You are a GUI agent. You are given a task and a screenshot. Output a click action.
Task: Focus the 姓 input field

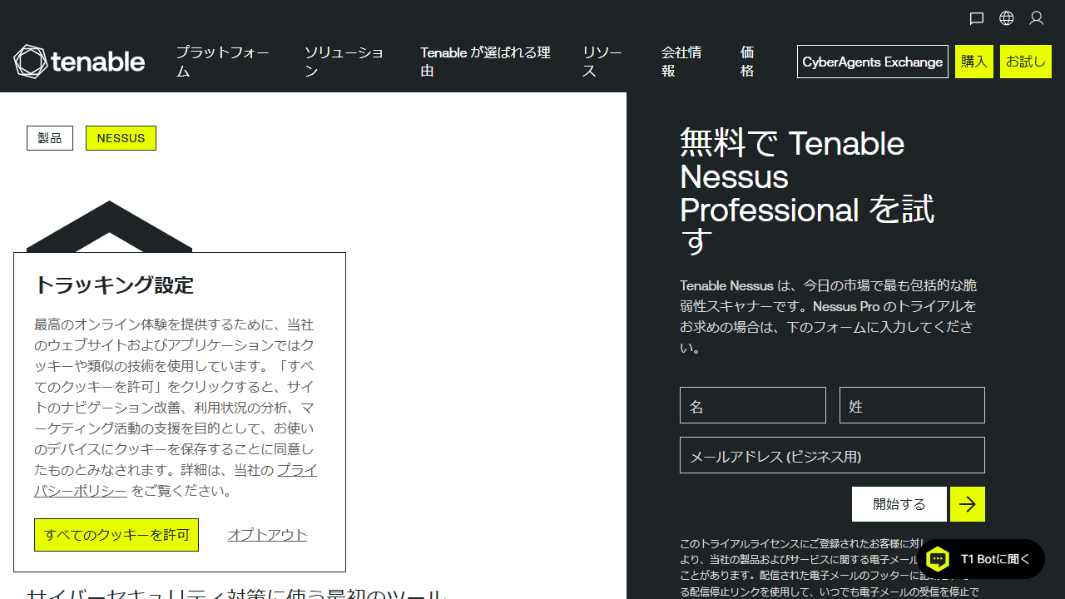[x=912, y=405]
